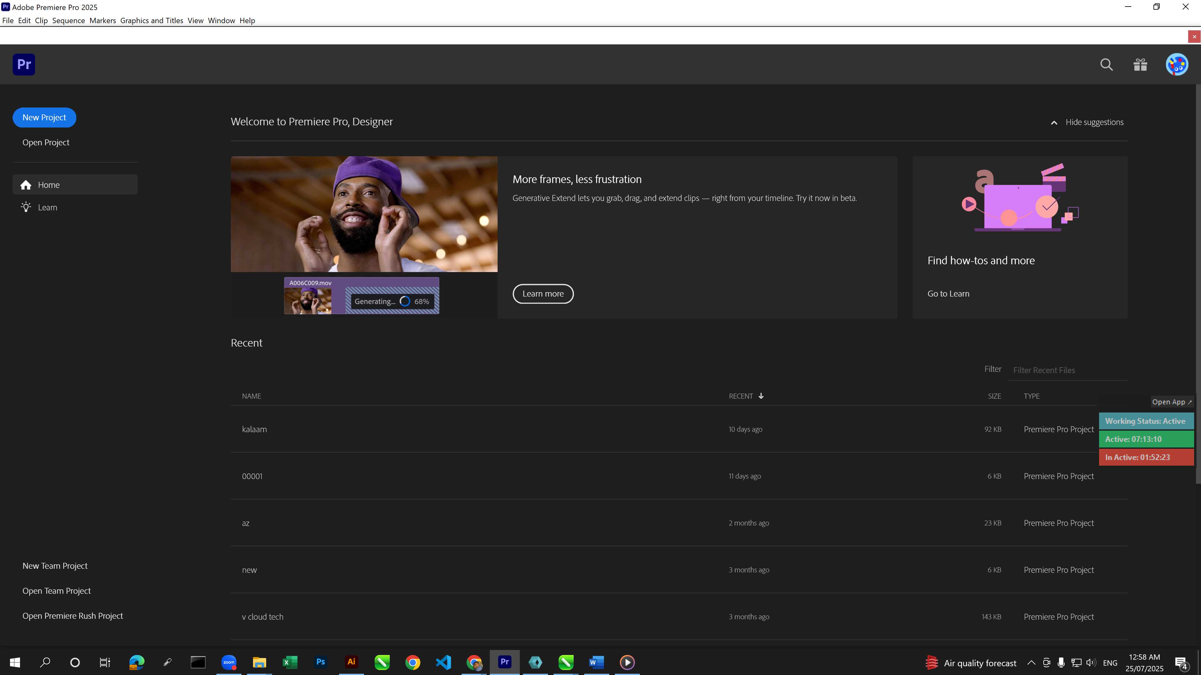Open the Window menu
Image resolution: width=1201 pixels, height=675 pixels.
click(221, 21)
